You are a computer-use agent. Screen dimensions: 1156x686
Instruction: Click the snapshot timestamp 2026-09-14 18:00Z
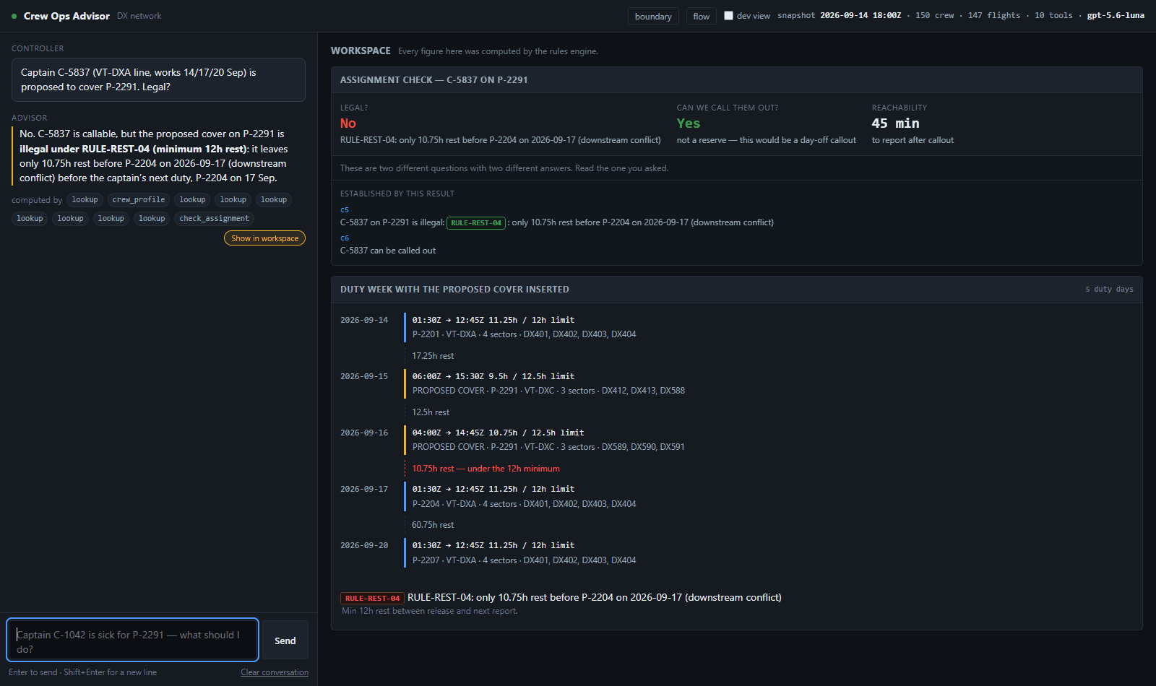(x=860, y=15)
